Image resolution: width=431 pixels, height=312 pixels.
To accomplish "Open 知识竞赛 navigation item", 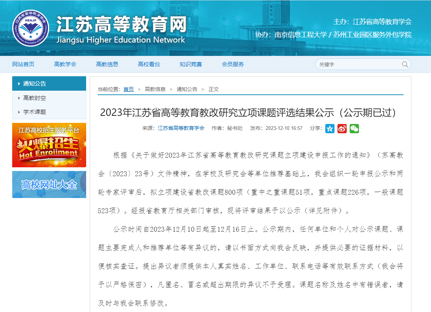I will point(191,64).
